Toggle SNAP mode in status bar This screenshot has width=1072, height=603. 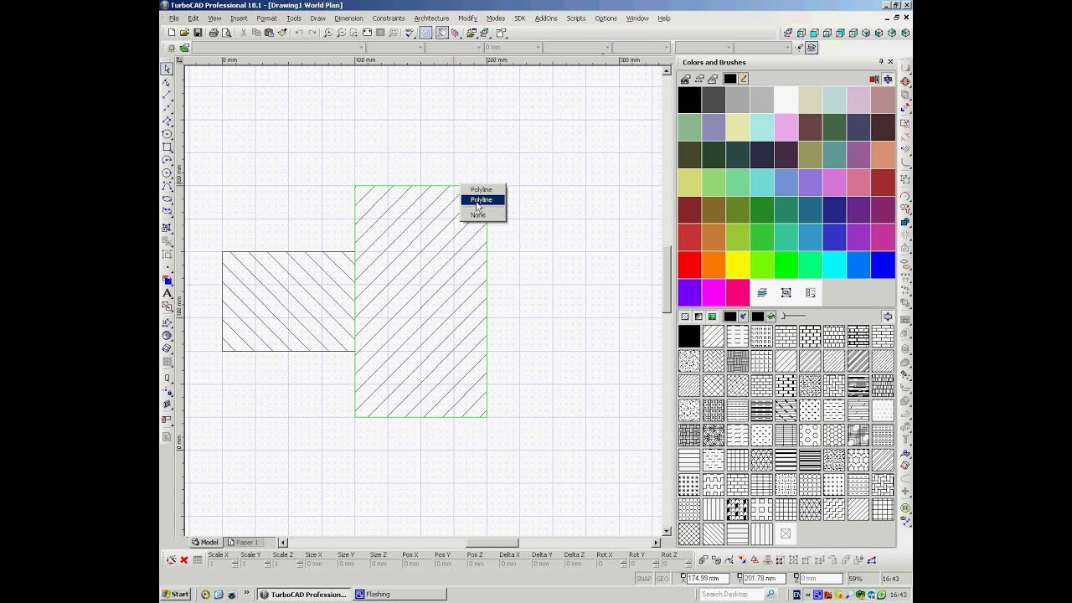point(643,579)
